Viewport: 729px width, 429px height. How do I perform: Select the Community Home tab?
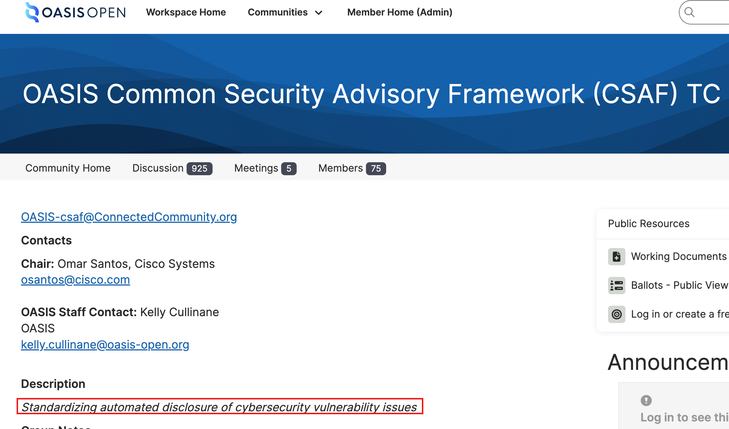(67, 168)
